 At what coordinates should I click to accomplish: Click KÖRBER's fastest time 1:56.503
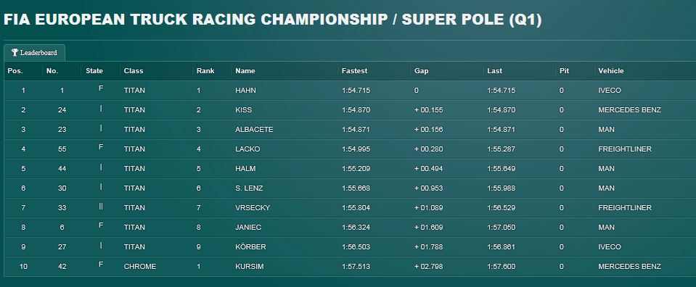pos(356,247)
